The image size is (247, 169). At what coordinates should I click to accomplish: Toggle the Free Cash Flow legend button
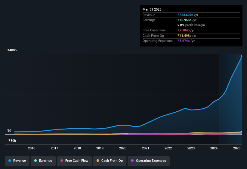pyautogui.click(x=74, y=161)
